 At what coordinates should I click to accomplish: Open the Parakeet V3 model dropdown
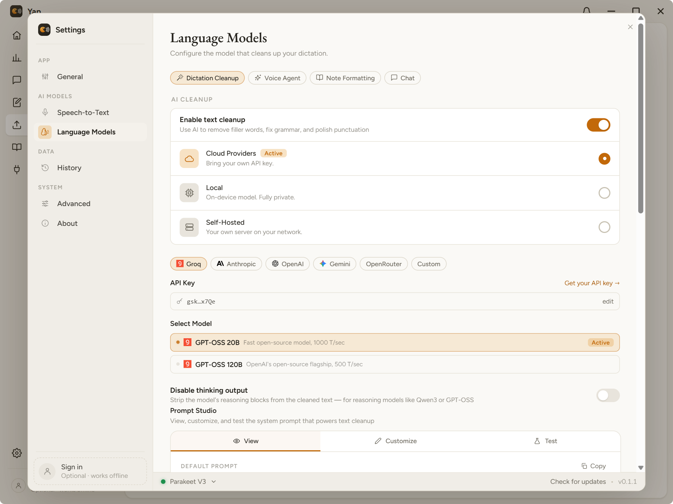[188, 482]
